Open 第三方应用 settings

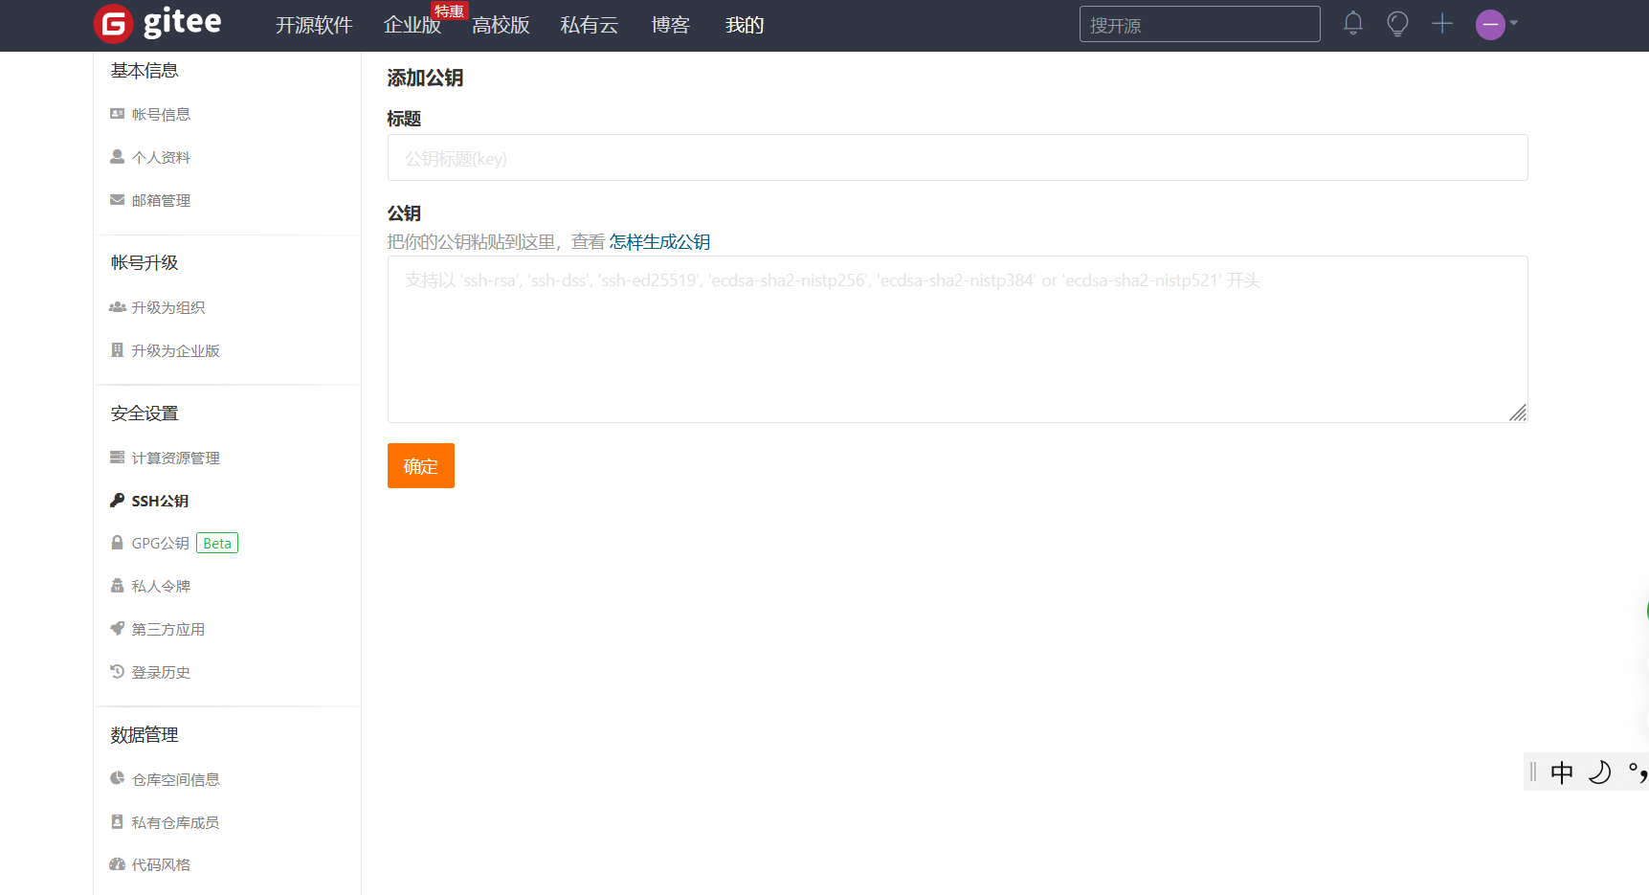[168, 629]
